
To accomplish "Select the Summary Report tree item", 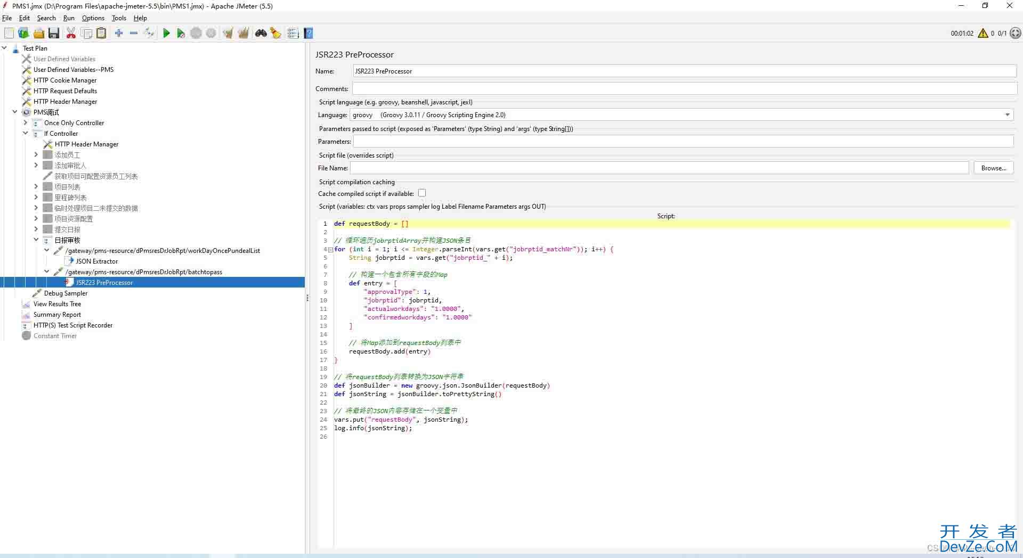I will point(57,315).
